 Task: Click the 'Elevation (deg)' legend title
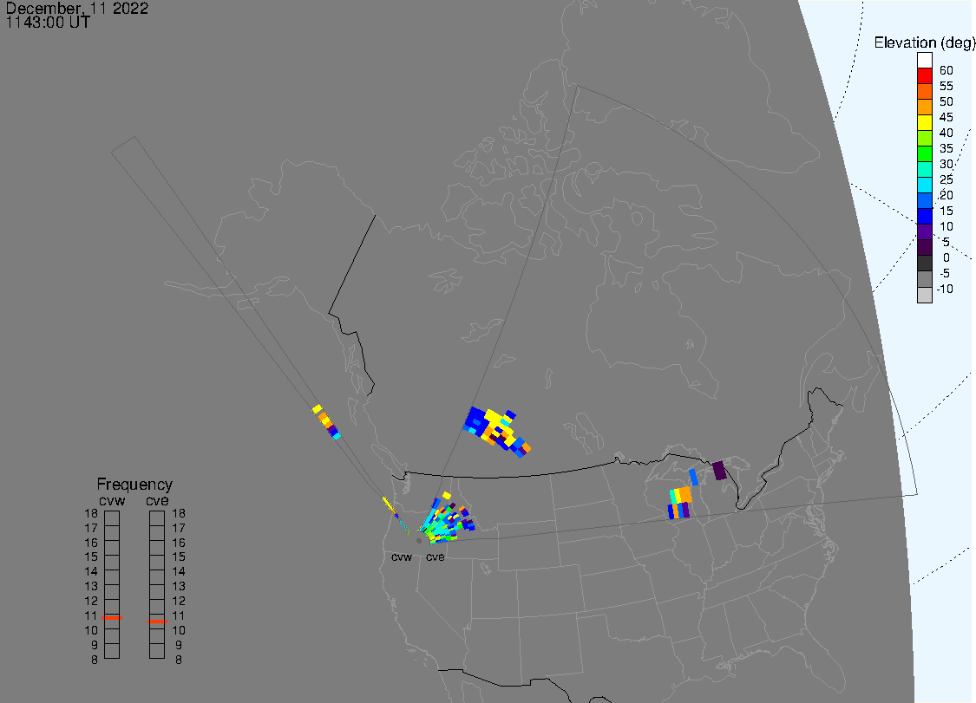click(x=924, y=42)
